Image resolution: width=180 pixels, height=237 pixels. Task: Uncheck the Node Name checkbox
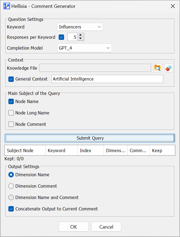click(x=11, y=101)
